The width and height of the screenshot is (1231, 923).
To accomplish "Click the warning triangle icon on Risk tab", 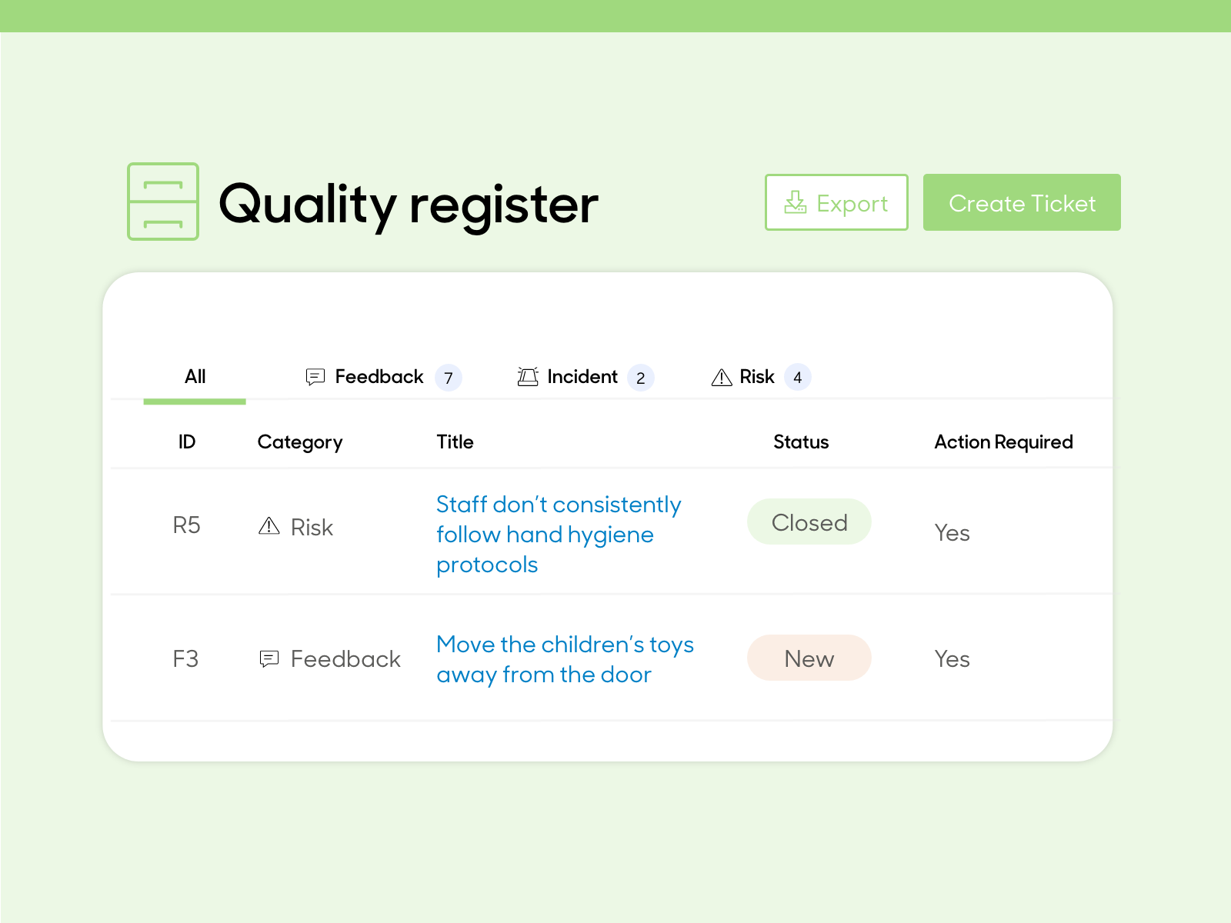I will point(722,377).
